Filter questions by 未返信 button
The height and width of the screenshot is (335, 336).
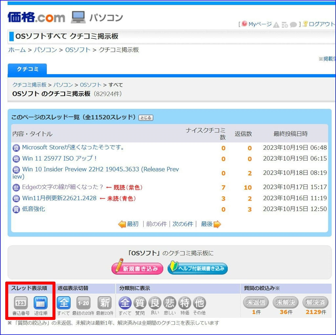[x=256, y=302]
